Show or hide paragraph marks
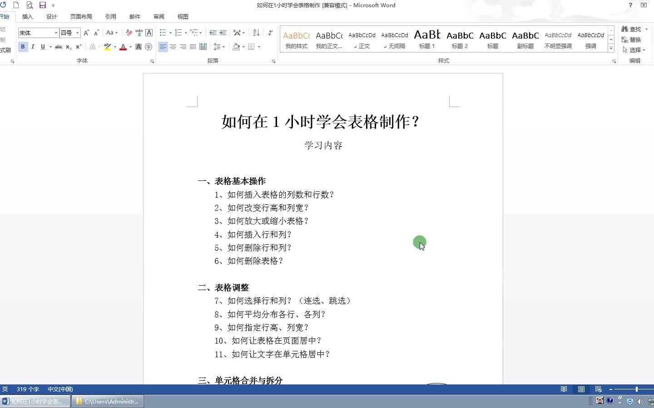Screen dimensions: 654x408 (x=270, y=33)
